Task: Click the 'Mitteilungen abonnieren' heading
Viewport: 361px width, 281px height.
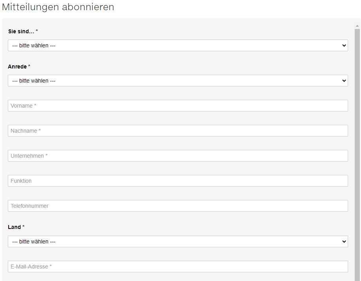Action: click(x=58, y=7)
